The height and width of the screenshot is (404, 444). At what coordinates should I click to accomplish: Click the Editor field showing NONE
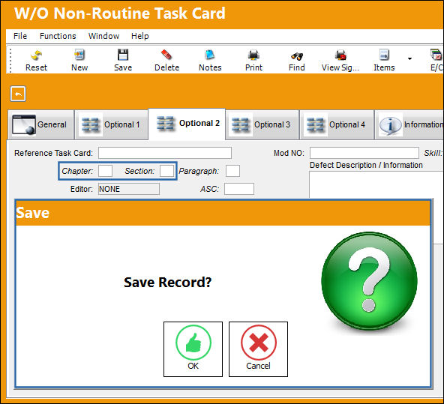[x=129, y=189]
